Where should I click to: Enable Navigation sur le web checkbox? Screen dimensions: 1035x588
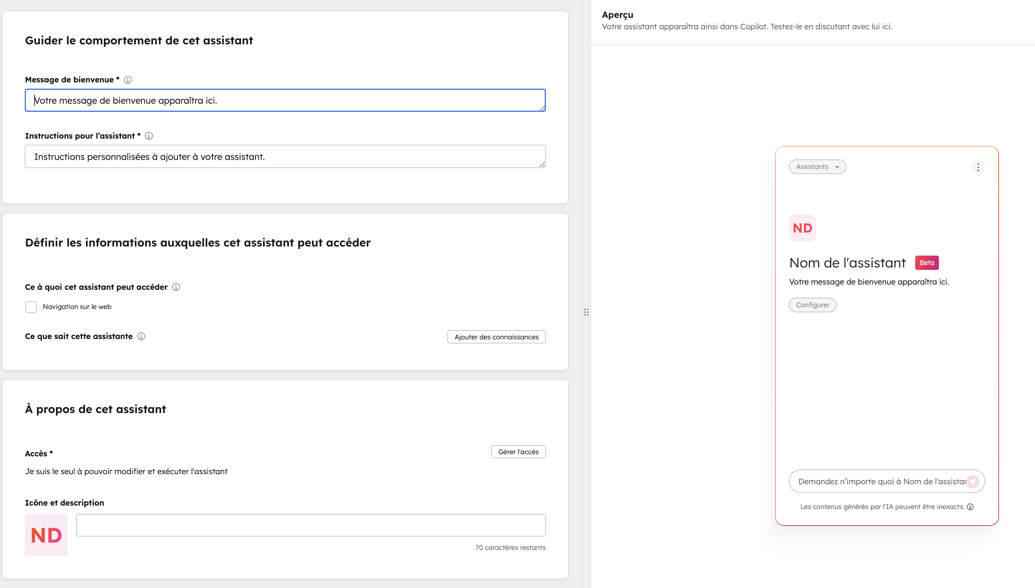[31, 307]
